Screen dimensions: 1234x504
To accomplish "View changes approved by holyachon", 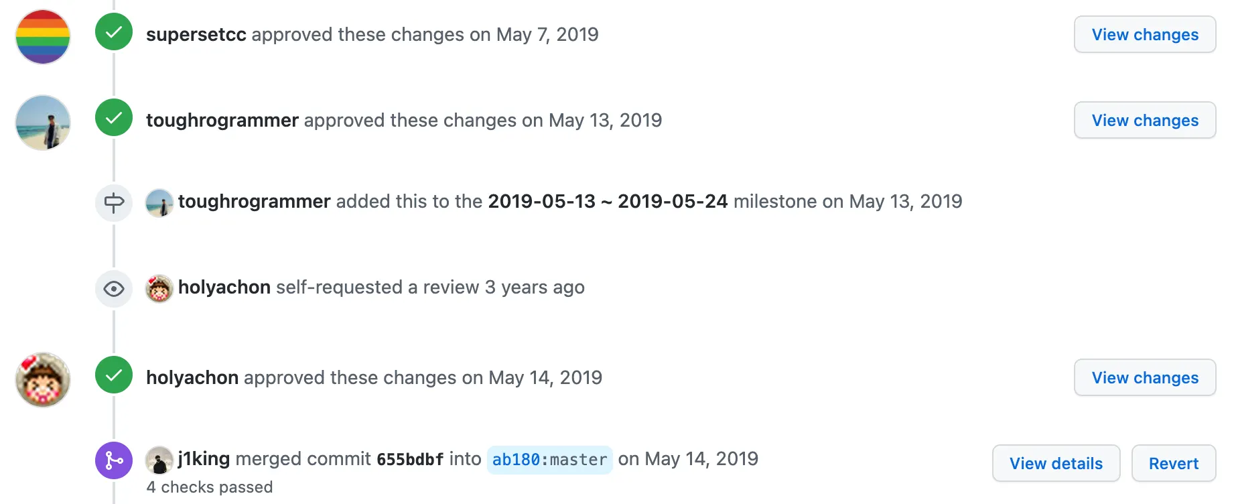I will point(1144,378).
